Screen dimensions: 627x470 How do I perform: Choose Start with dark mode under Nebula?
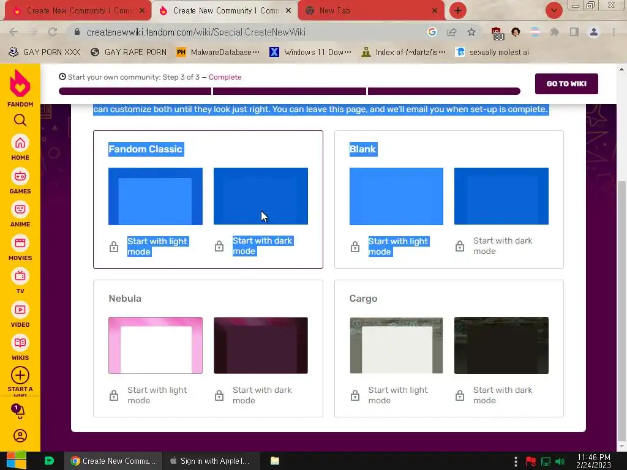(x=262, y=395)
